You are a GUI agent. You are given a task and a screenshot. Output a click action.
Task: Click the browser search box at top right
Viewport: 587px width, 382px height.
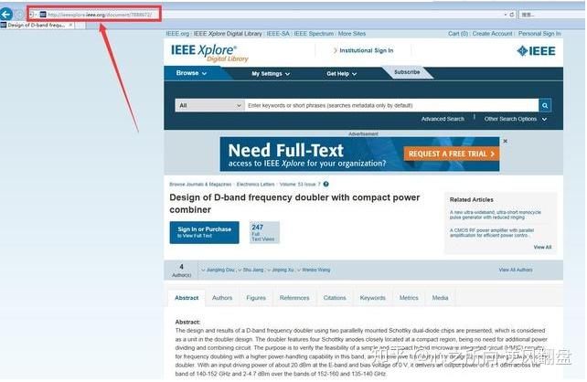point(550,15)
